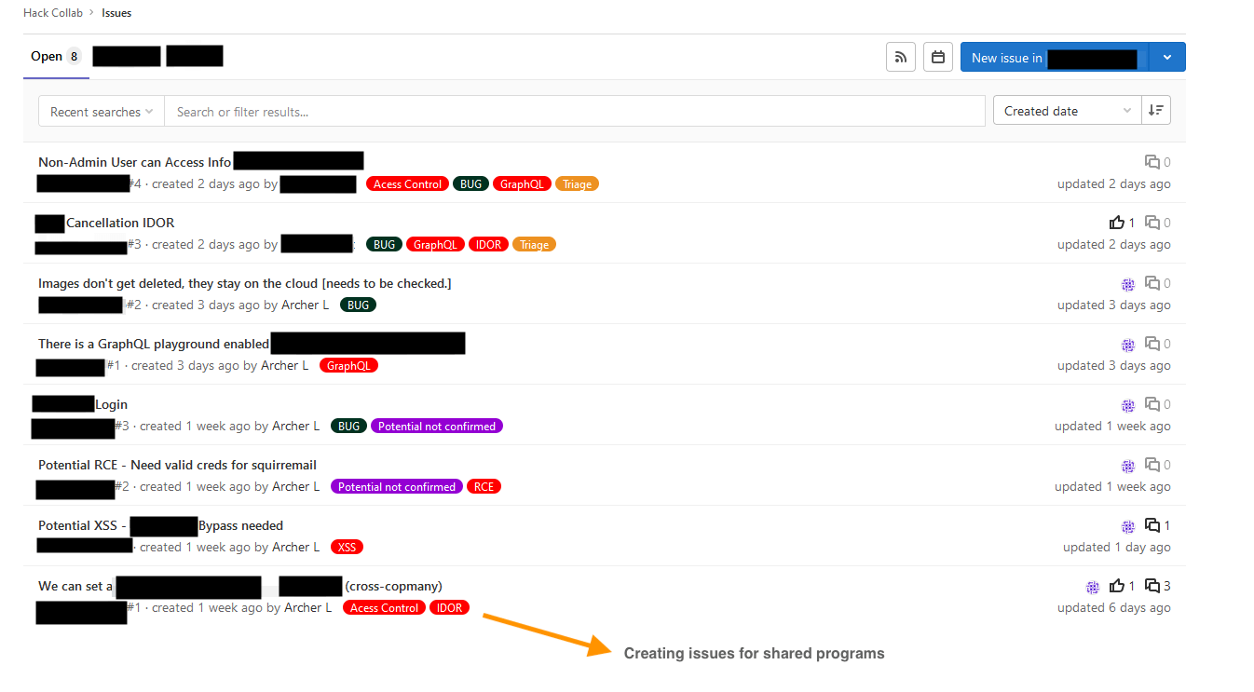Click the purple spider emoji on Images issue
This screenshot has height=692, width=1254.
coord(1128,282)
